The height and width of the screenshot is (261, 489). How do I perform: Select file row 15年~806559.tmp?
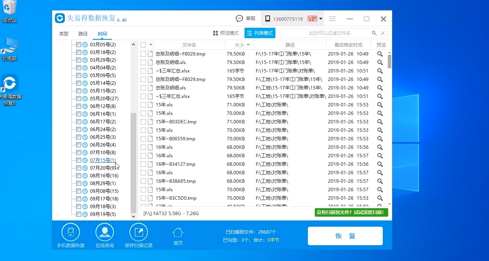click(263, 139)
